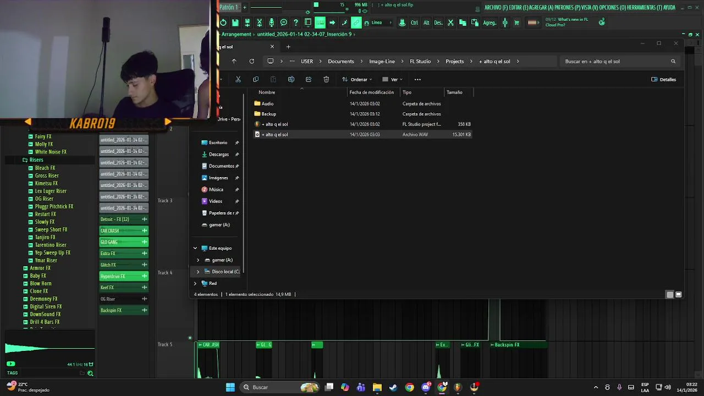Open the ARCHIVO (F) menu
The width and height of the screenshot is (704, 396).
(x=497, y=7)
